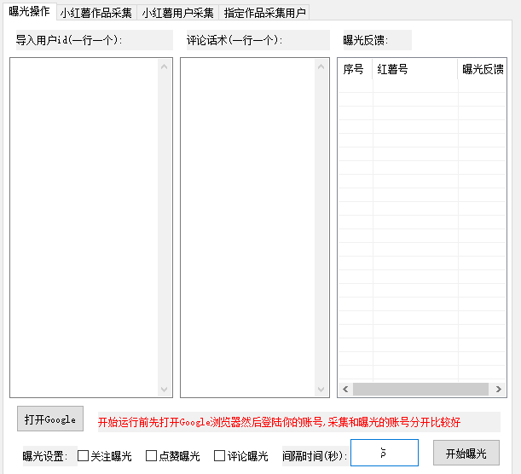Click the 红薯号 column header
This screenshot has width=521, height=474.
click(x=414, y=69)
